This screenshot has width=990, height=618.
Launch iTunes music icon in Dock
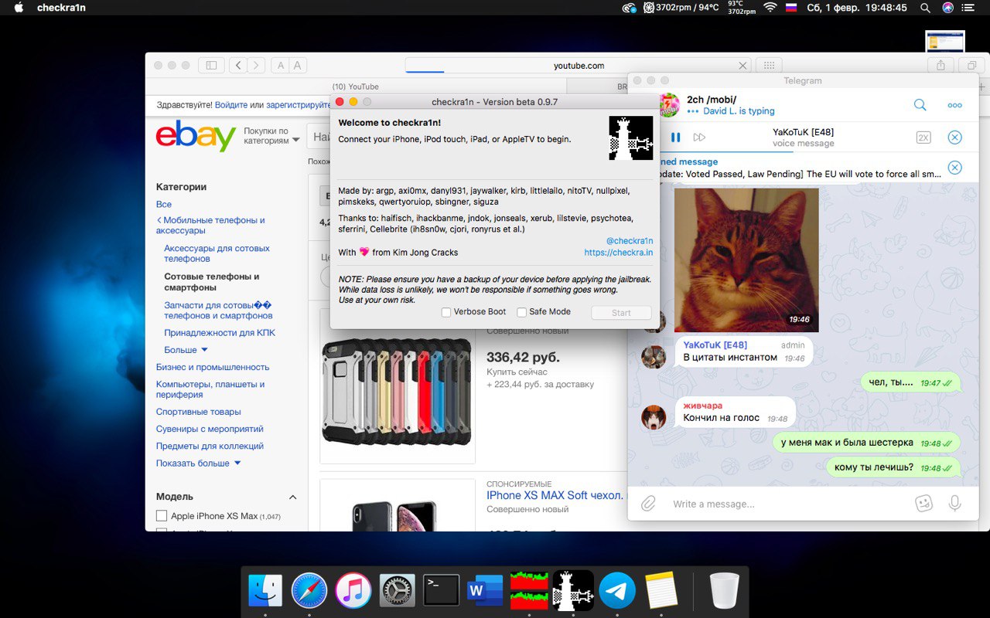353,591
